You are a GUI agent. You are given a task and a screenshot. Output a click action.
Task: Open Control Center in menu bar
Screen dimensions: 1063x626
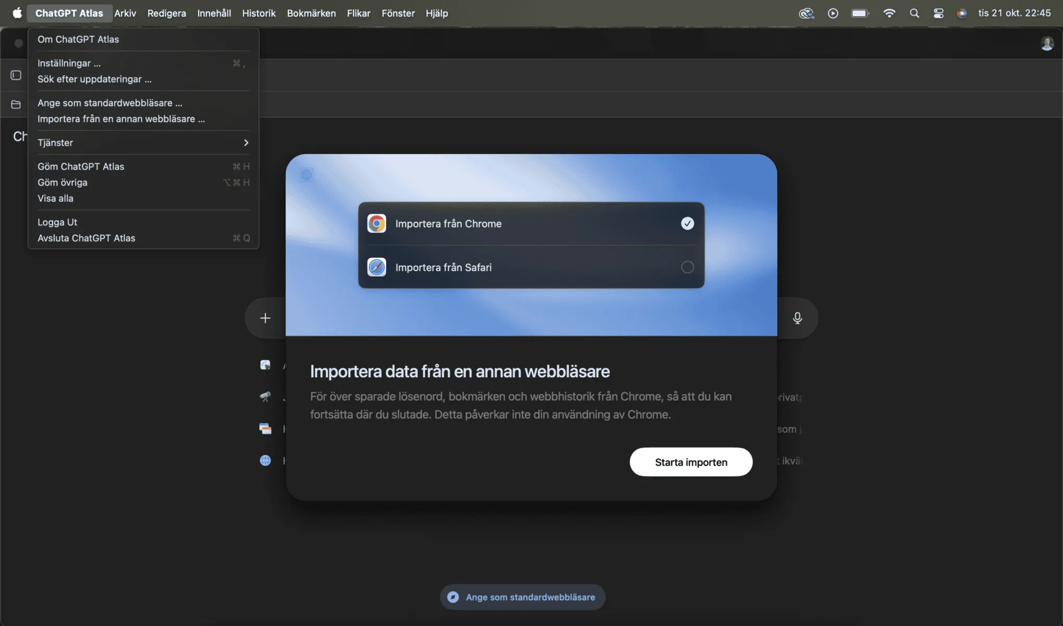[938, 13]
